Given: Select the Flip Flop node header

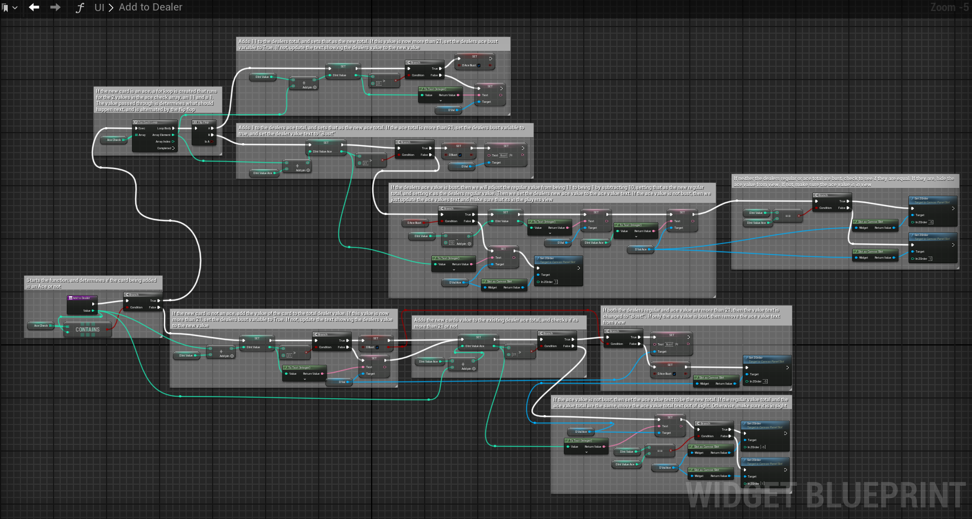Looking at the screenshot, I should (202, 122).
